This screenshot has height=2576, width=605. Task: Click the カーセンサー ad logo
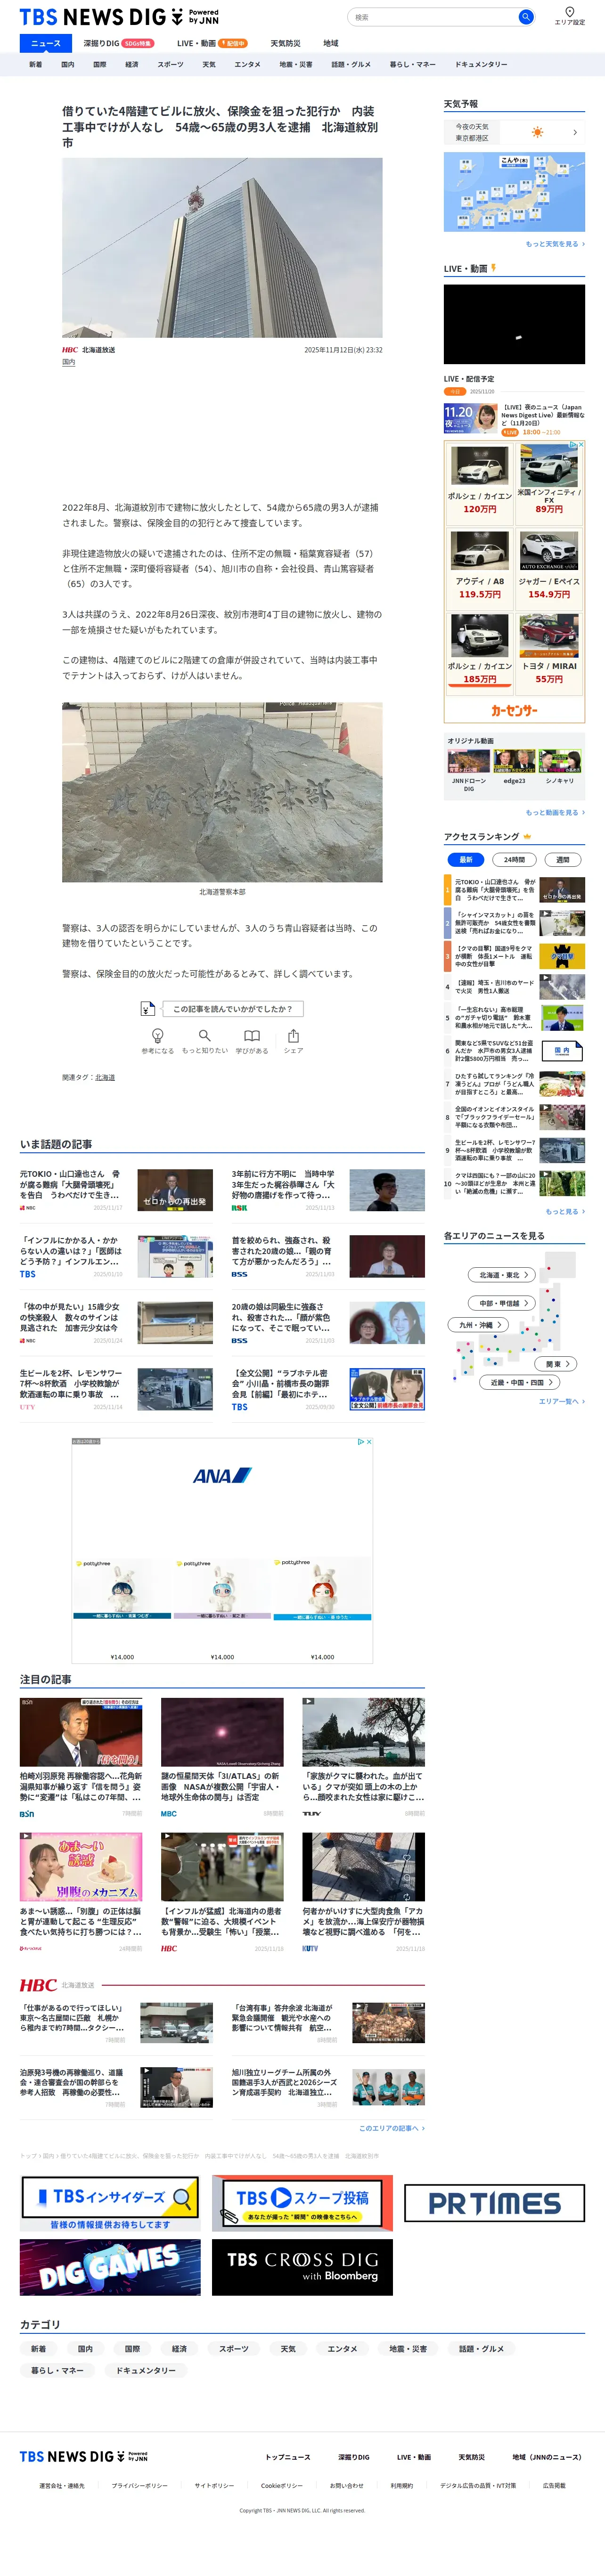[x=514, y=710]
